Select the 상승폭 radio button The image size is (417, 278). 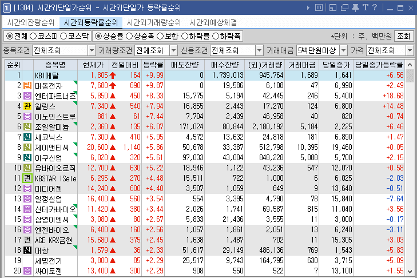pyautogui.click(x=129, y=36)
